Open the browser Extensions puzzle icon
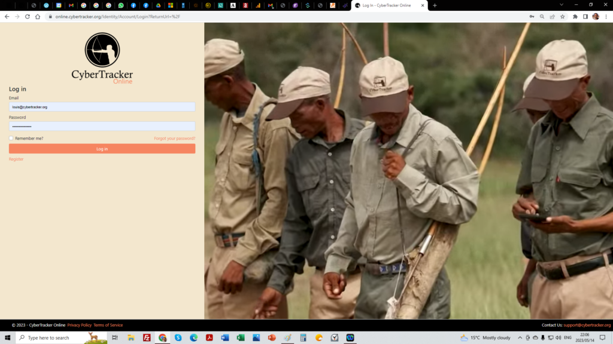The width and height of the screenshot is (613, 344). click(x=575, y=17)
